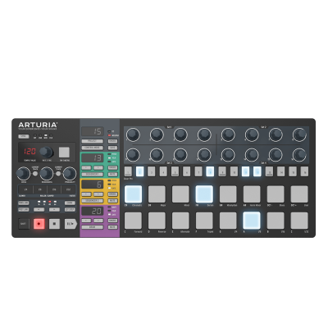Hit the OCT+ User pad
Viewport: 328px width, 328px height.
click(x=299, y=194)
